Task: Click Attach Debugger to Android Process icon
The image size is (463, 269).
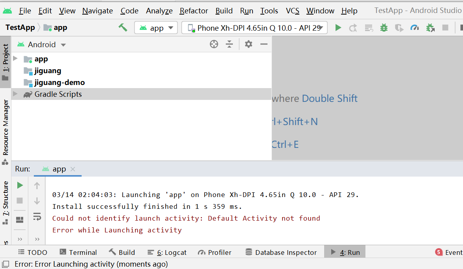Action: click(x=430, y=28)
